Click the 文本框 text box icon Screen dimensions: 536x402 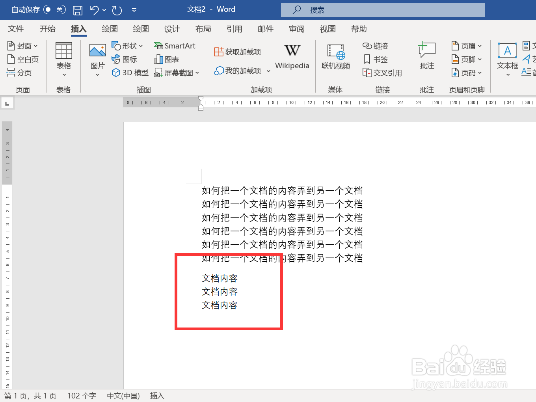pos(508,51)
